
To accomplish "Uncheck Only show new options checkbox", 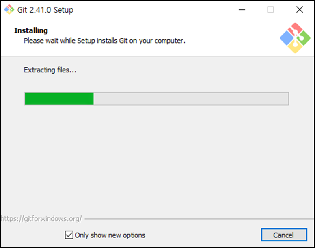I will (x=69, y=235).
